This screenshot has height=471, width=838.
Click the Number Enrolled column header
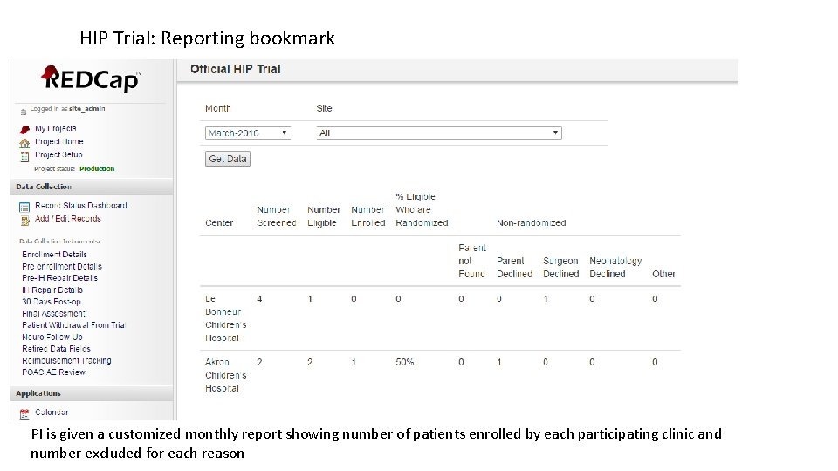pos(368,216)
